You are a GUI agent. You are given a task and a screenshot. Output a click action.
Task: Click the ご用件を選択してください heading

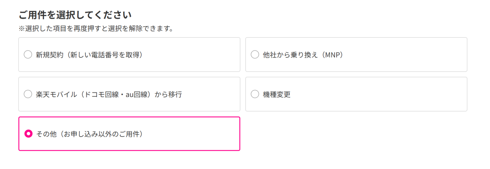(x=75, y=15)
